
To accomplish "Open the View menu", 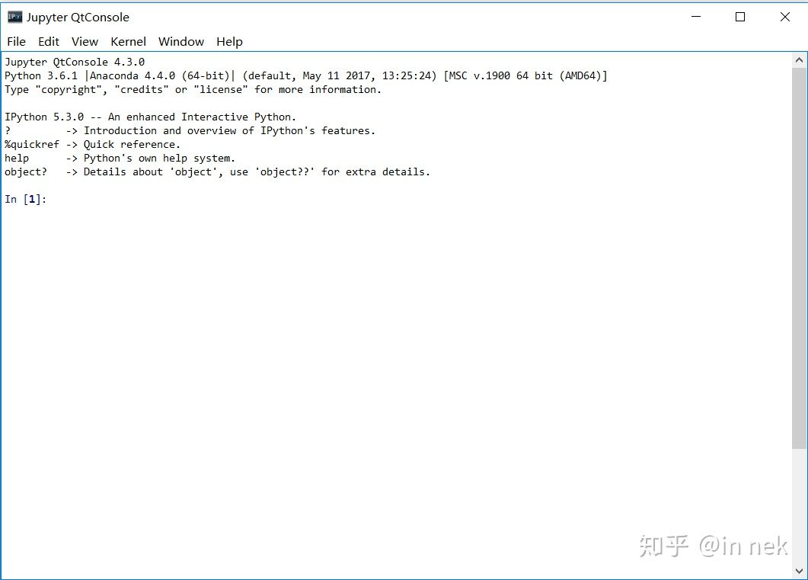I will [85, 42].
